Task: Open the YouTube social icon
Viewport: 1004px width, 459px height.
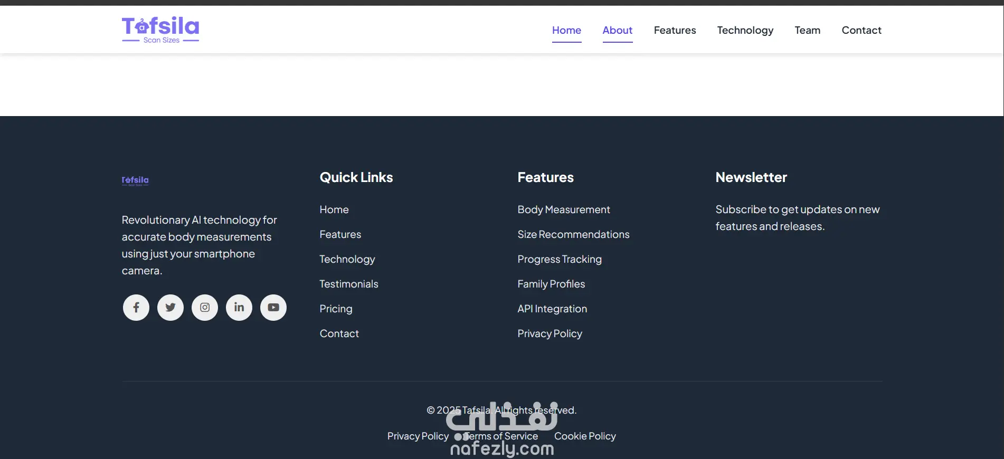Action: [273, 308]
